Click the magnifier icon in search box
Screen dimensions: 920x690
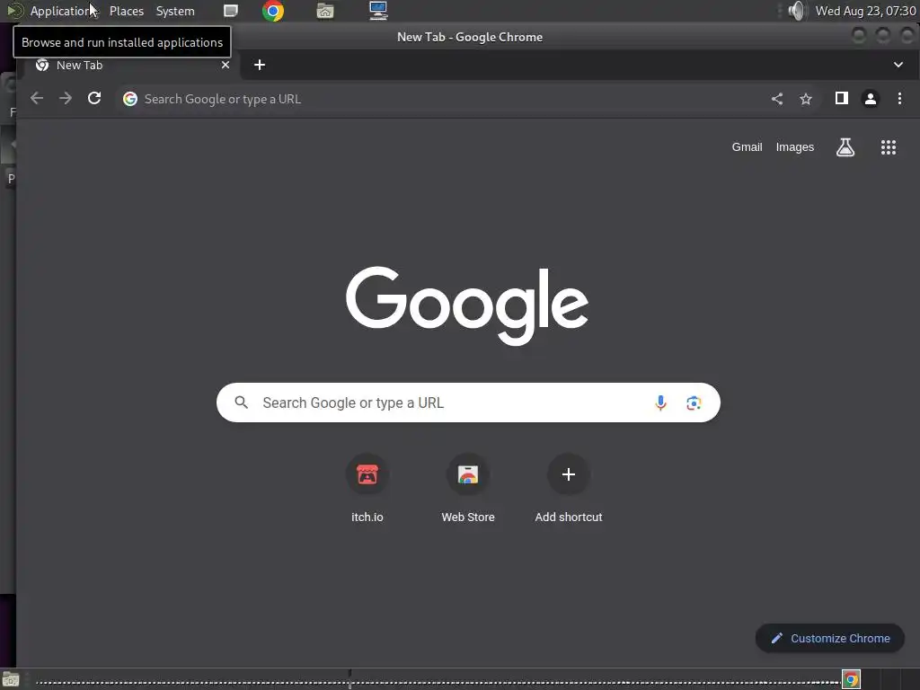click(x=241, y=402)
